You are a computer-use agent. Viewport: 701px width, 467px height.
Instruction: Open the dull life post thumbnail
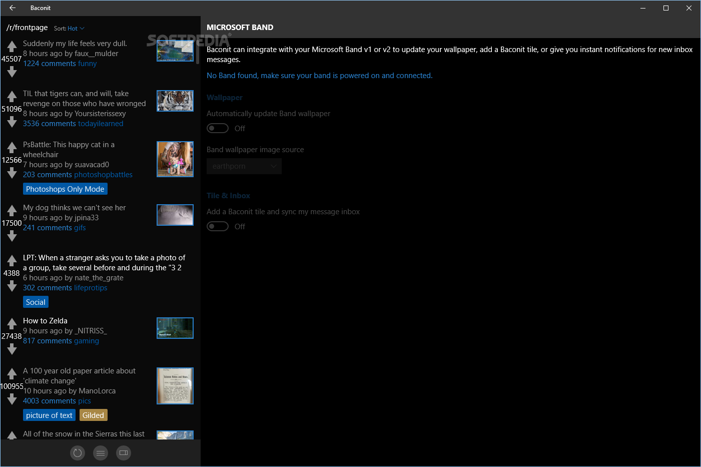175,51
